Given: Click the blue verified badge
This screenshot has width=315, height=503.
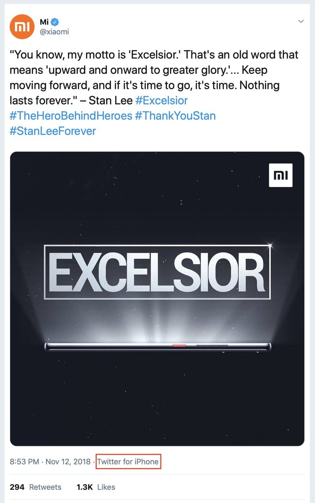Looking at the screenshot, I should [55, 22].
